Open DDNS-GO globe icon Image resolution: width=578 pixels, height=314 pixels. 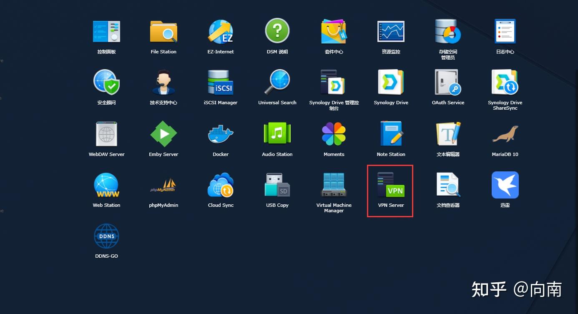point(106,236)
